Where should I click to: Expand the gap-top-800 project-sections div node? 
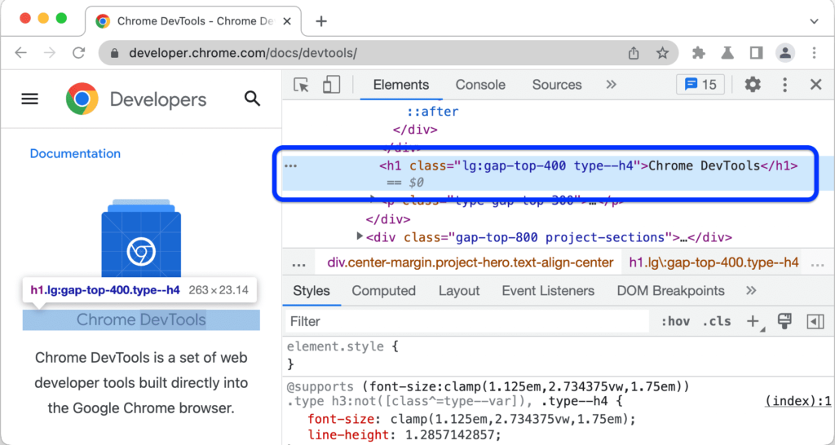[360, 236]
